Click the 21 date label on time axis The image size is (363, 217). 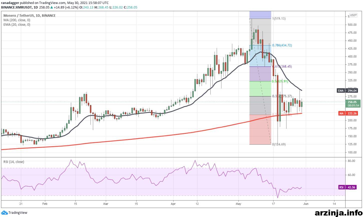coord(21,204)
